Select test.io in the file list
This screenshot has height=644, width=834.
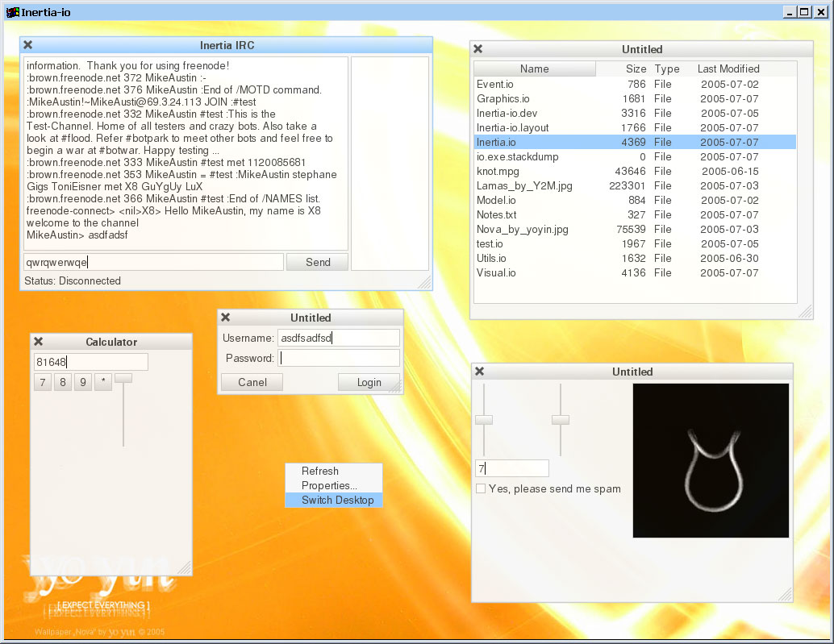[635, 243]
